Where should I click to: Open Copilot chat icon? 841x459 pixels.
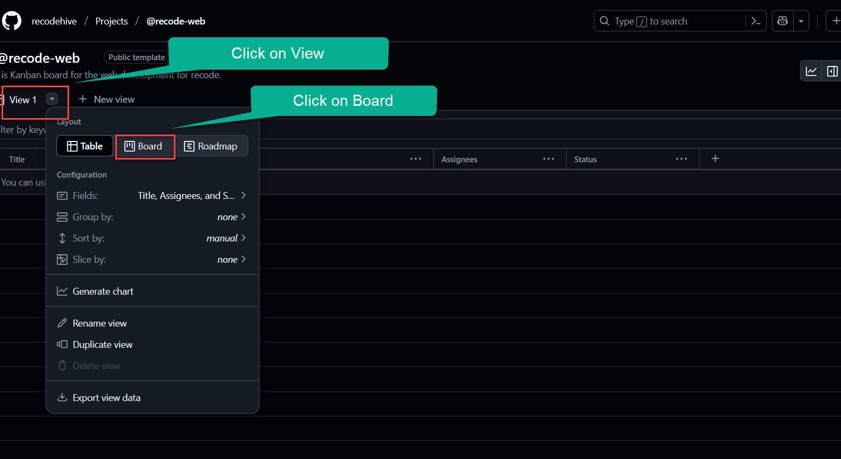(x=783, y=21)
